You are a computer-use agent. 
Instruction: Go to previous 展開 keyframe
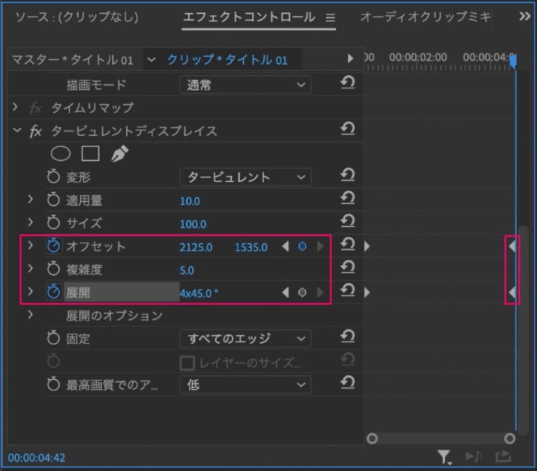point(285,292)
